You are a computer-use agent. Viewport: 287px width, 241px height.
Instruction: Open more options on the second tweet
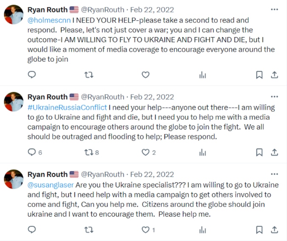(274, 97)
